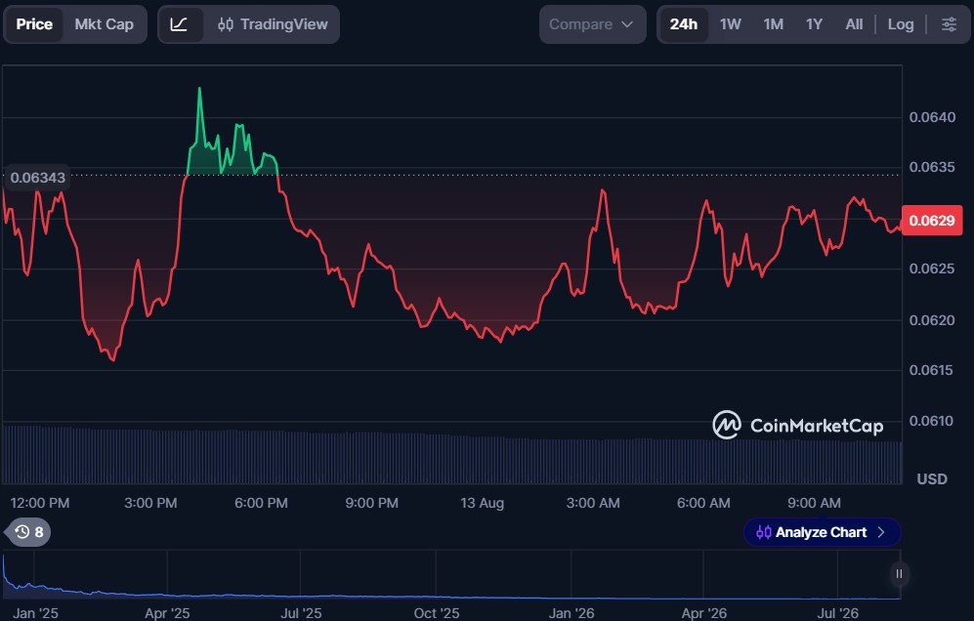Select the Mkt Cap tab
This screenshot has width=974, height=621.
(x=104, y=24)
